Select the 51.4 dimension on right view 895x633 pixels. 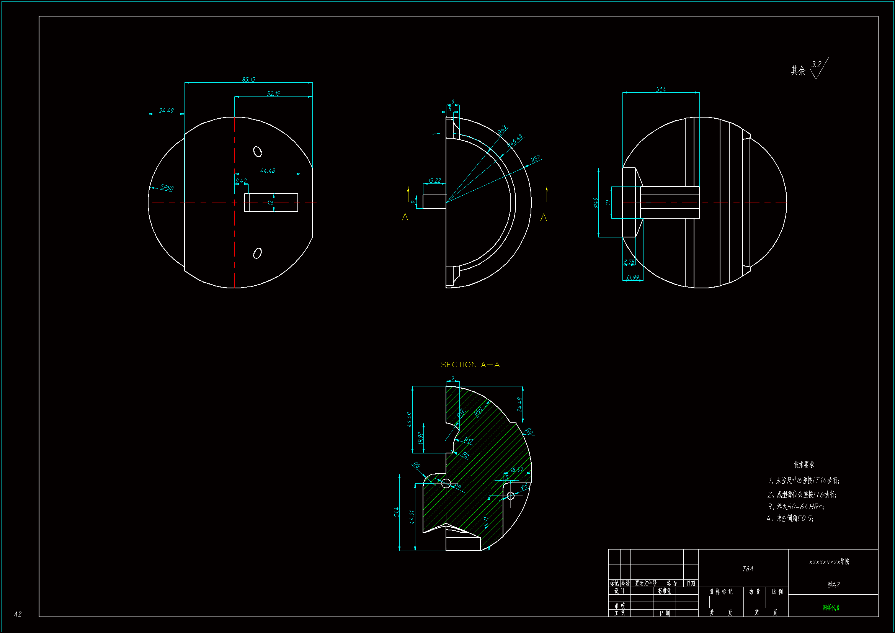click(661, 90)
